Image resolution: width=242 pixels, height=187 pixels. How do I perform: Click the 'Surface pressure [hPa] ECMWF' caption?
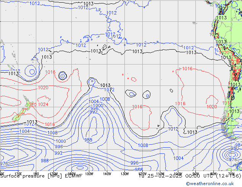coord(41,176)
